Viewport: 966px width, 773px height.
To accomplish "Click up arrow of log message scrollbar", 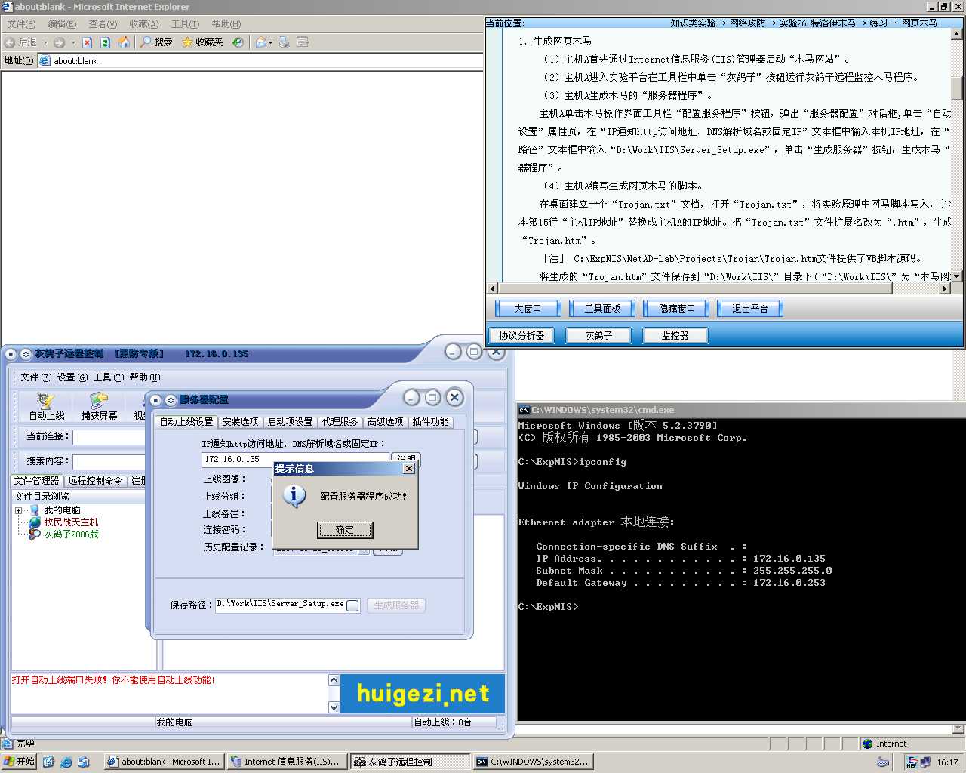I will coord(334,680).
